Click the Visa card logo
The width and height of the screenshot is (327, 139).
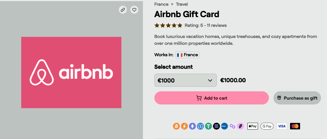[282, 126]
